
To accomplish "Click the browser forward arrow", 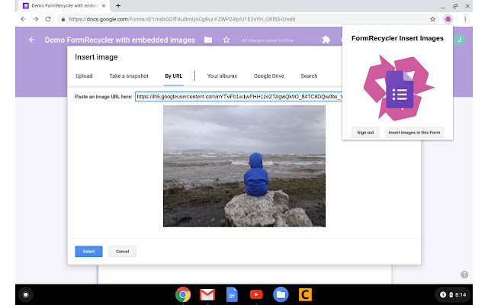I will (36, 19).
